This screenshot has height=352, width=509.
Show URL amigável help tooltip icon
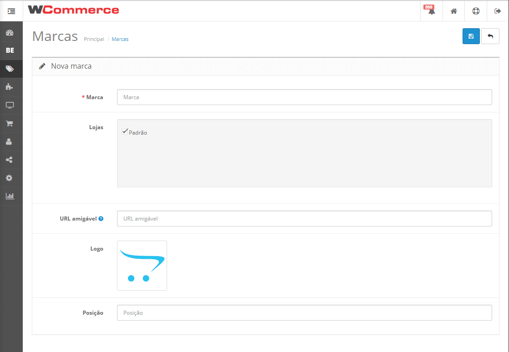(x=101, y=219)
